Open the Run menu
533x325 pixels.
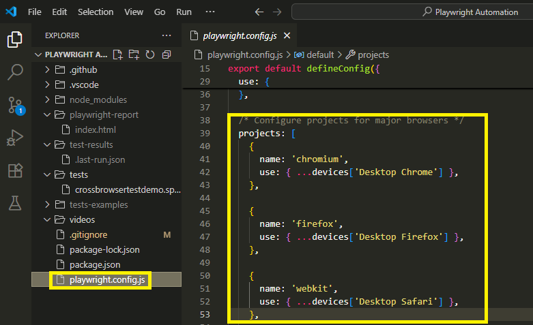pos(184,12)
